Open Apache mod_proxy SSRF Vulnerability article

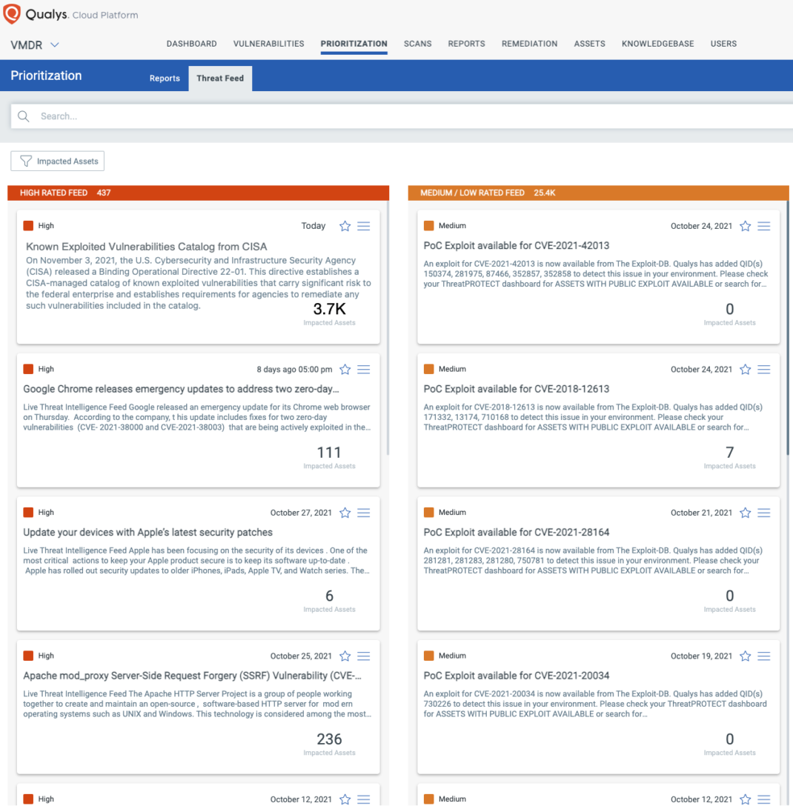(x=193, y=676)
